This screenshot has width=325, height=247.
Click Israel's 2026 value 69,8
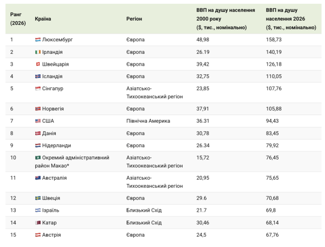271,211
